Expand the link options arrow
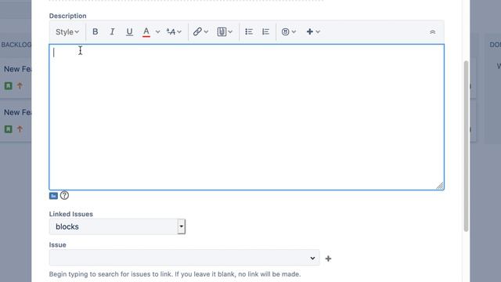This screenshot has height=282, width=501. (206, 31)
